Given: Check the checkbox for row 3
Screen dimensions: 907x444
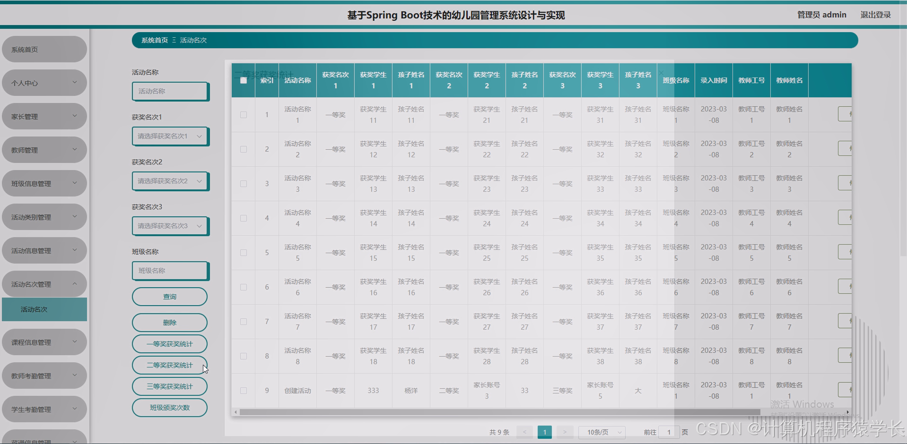Looking at the screenshot, I should click(x=244, y=184).
